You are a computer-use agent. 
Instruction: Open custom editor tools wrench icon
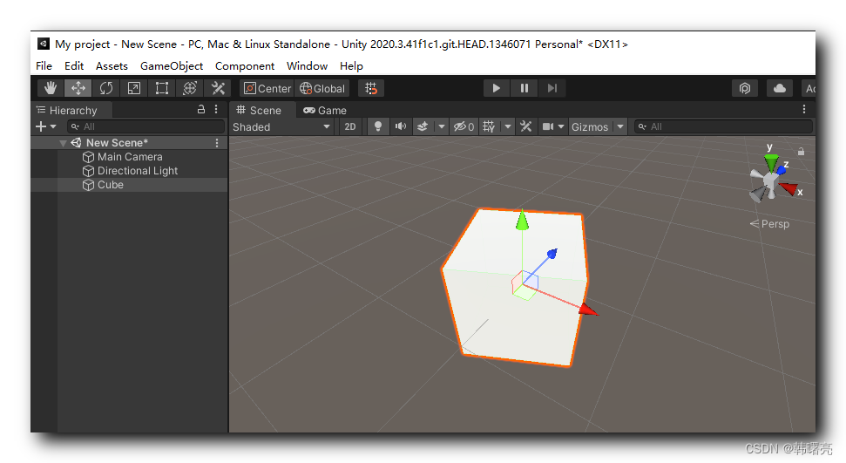(x=218, y=88)
